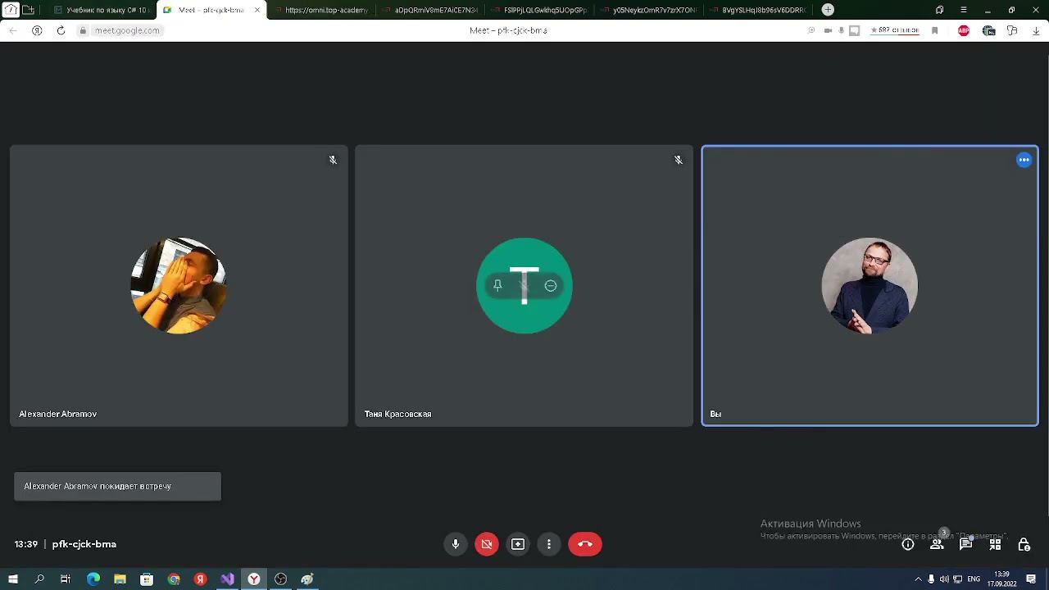Image resolution: width=1049 pixels, height=590 pixels.
Task: Remove Таня Красовская from the call
Action: click(x=551, y=285)
